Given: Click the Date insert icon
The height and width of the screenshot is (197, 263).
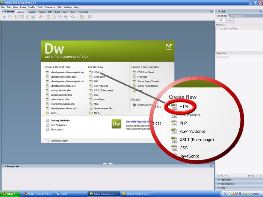Looking at the screenshot, I should [48, 17].
